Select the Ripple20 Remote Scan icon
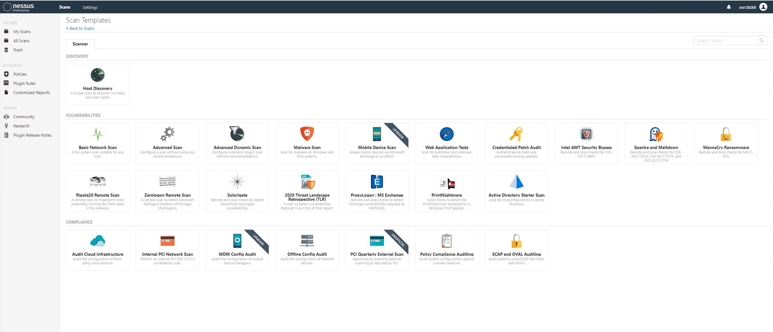The width and height of the screenshot is (773, 332). click(98, 181)
